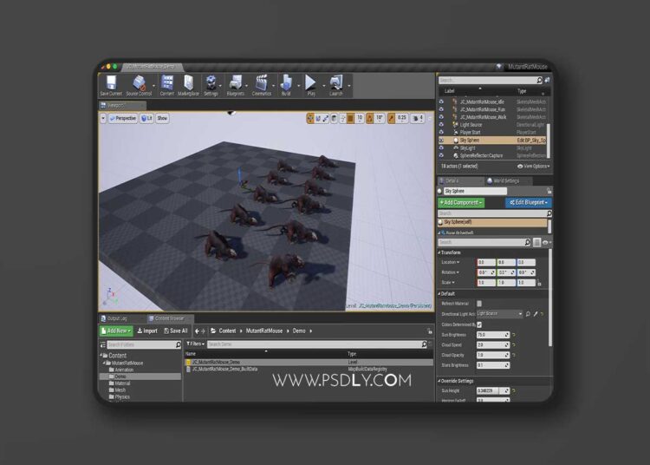
Task: Check the Refresh Material checkbox
Action: click(x=479, y=304)
